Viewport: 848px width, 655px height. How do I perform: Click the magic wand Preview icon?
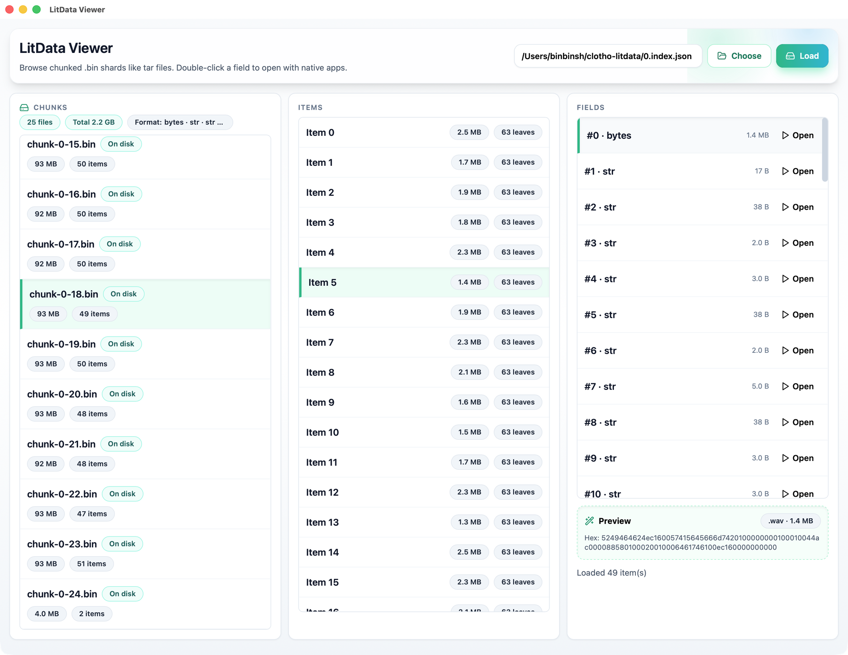click(x=589, y=521)
